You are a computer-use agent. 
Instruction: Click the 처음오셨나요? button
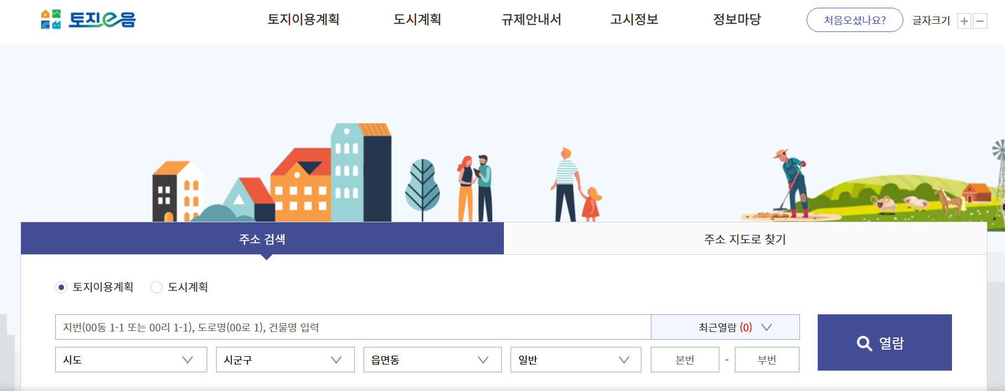tap(854, 20)
